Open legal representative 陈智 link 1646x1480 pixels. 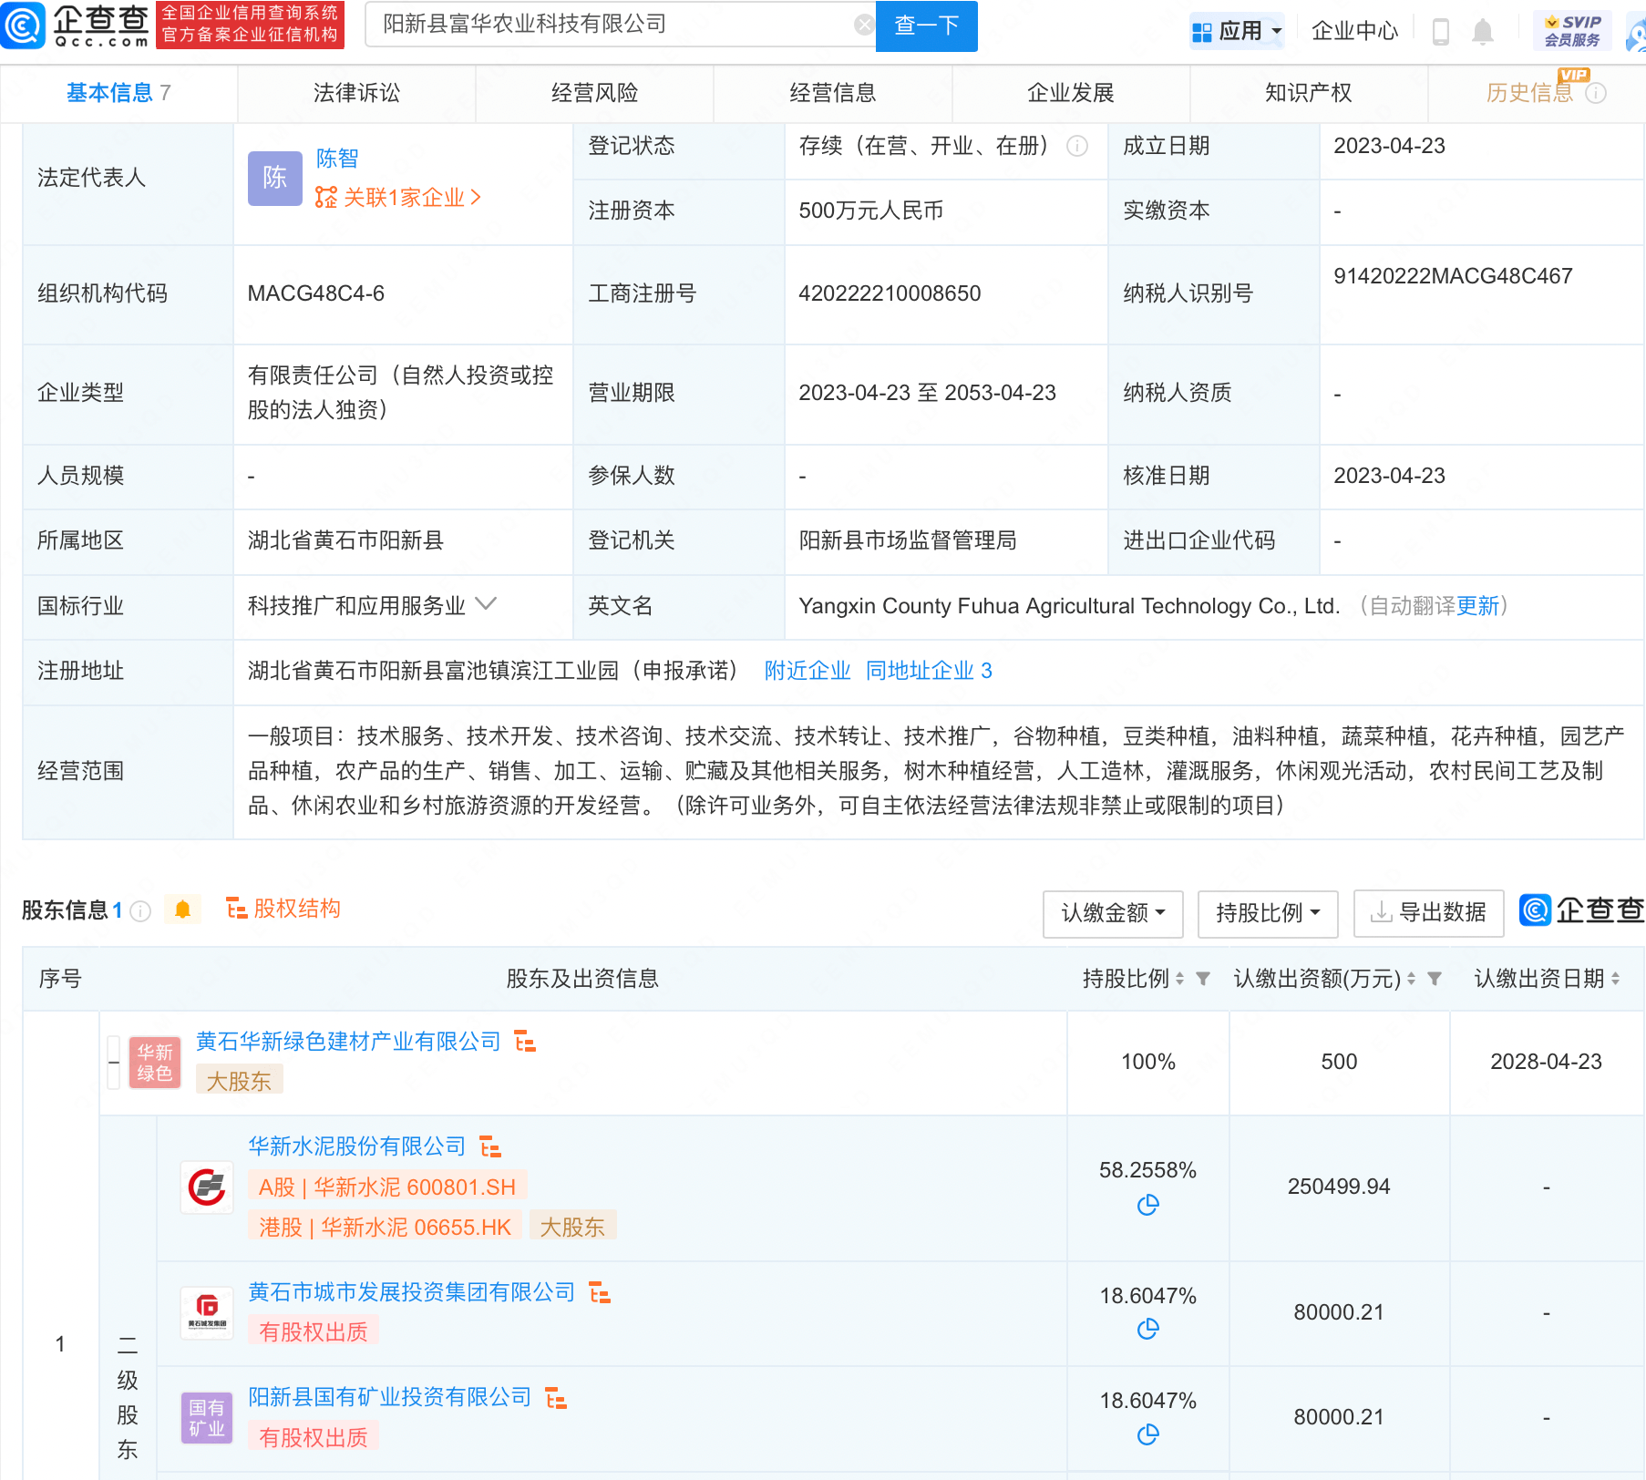tap(337, 159)
